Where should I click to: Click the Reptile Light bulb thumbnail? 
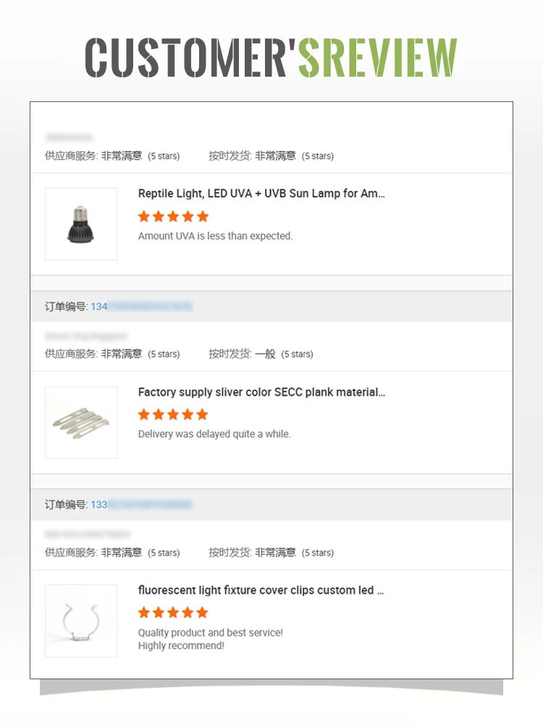click(x=81, y=224)
